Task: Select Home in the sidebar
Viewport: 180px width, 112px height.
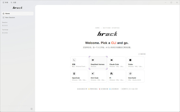Action: coord(17,14)
